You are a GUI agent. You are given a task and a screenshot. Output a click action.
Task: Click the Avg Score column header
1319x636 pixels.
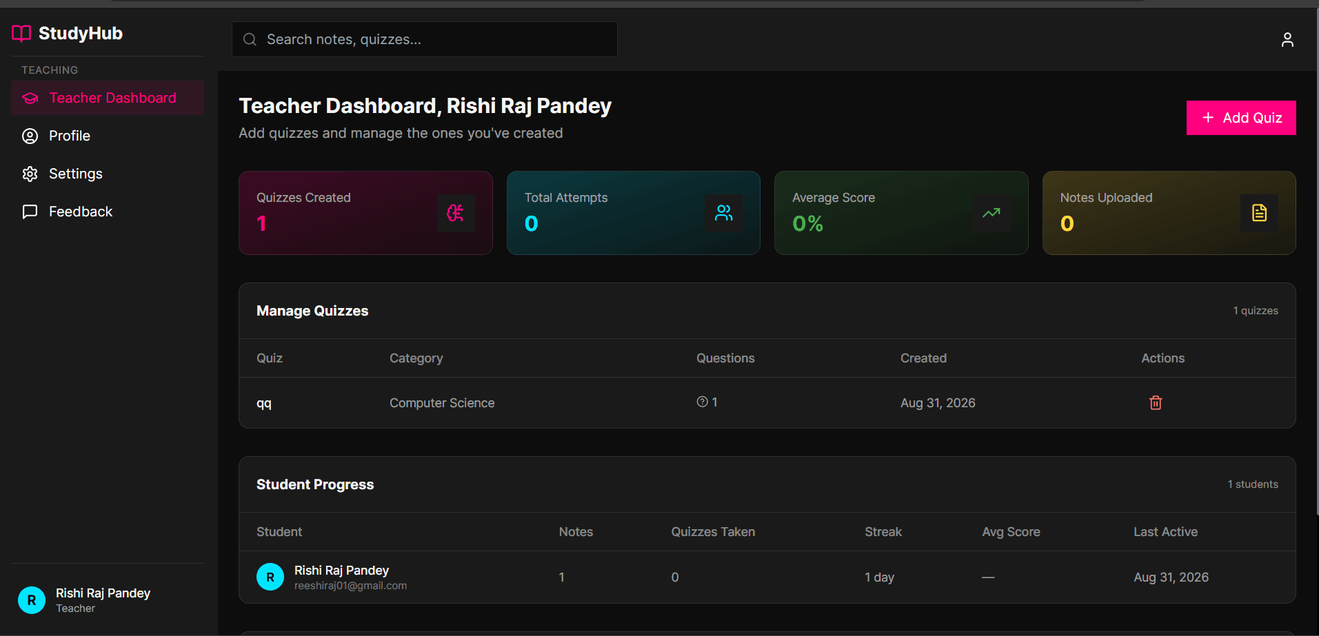click(1011, 532)
